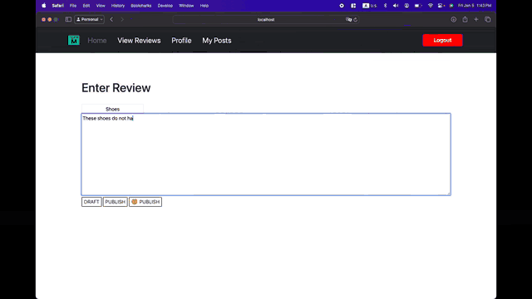Open a new tab with plus icon
Viewport: 532px width, 299px height.
[476, 19]
